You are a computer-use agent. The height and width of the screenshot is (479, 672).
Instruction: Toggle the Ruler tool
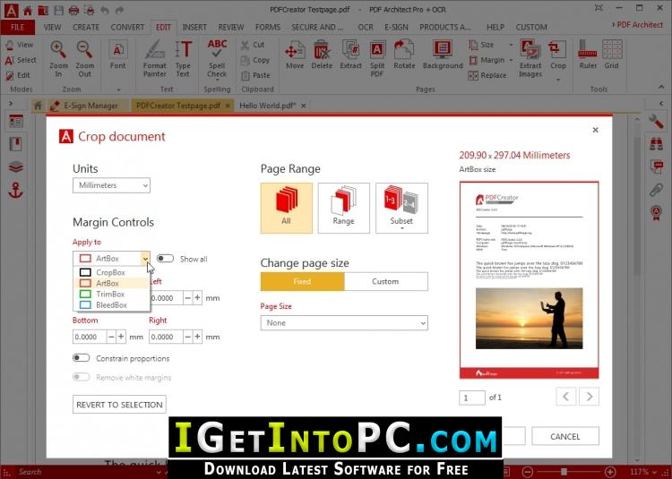point(588,55)
